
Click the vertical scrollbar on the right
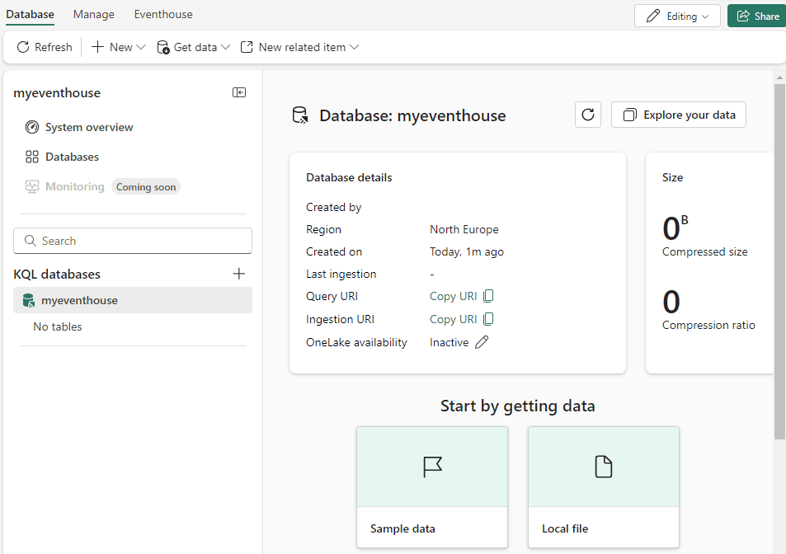click(779, 261)
